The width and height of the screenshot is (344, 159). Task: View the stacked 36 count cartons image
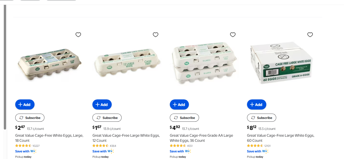[x=204, y=63]
